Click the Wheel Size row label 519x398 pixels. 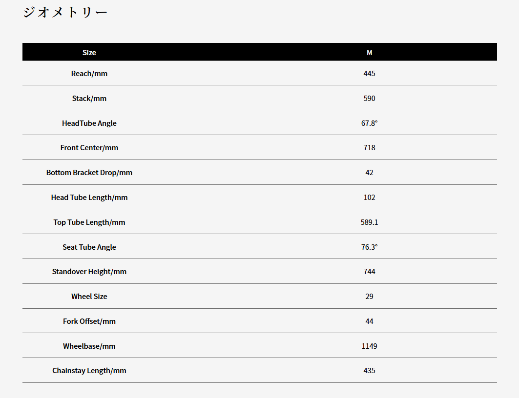pyautogui.click(x=89, y=297)
